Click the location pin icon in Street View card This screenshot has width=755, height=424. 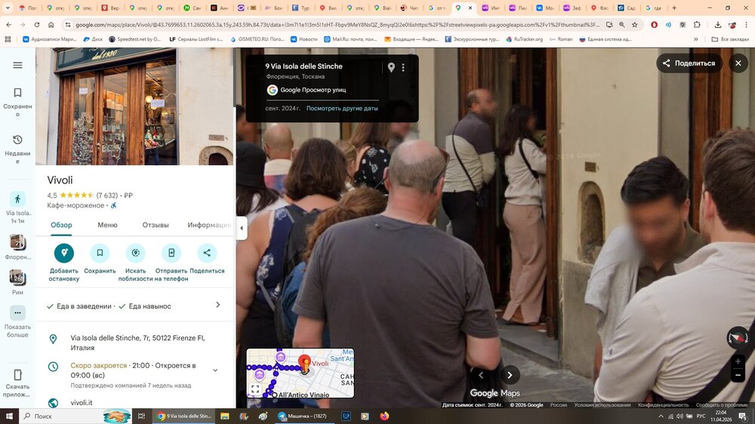pos(391,68)
